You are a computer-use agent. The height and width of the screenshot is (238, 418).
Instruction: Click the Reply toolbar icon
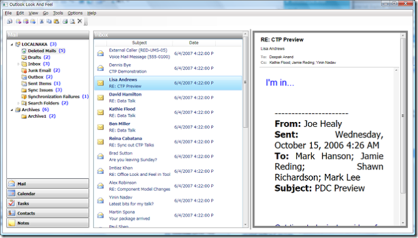tap(18, 22)
